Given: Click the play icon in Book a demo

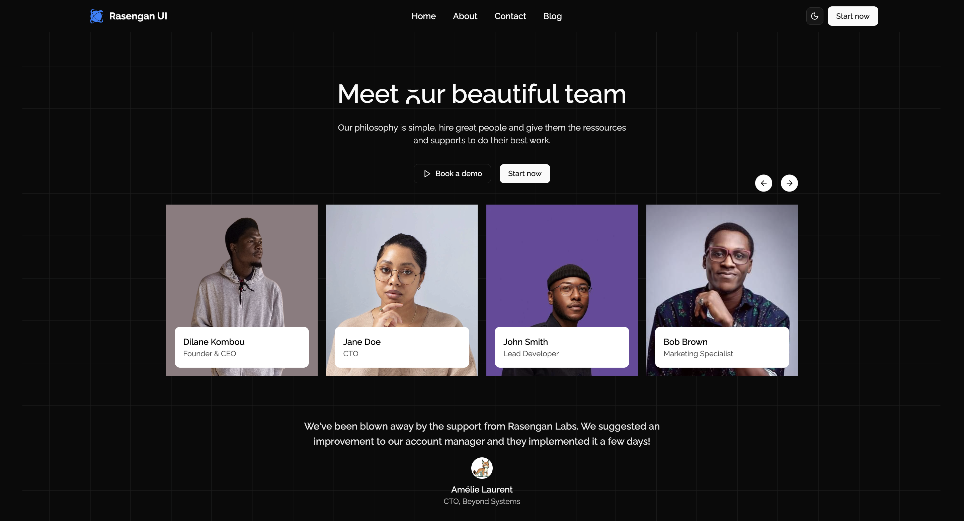Looking at the screenshot, I should point(427,174).
